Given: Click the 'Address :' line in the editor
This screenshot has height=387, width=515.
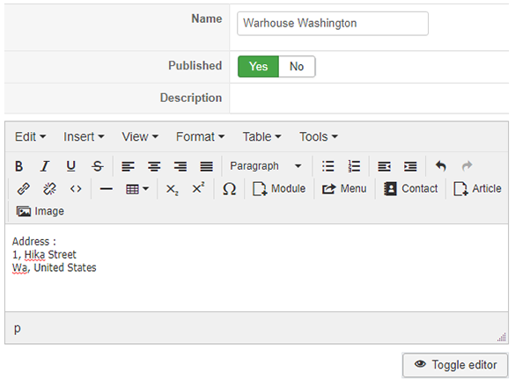Looking at the screenshot, I should coord(34,242).
